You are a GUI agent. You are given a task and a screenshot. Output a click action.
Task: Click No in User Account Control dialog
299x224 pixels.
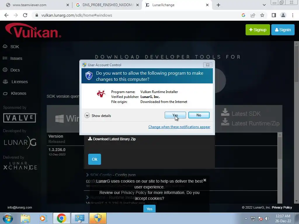pos(199,115)
